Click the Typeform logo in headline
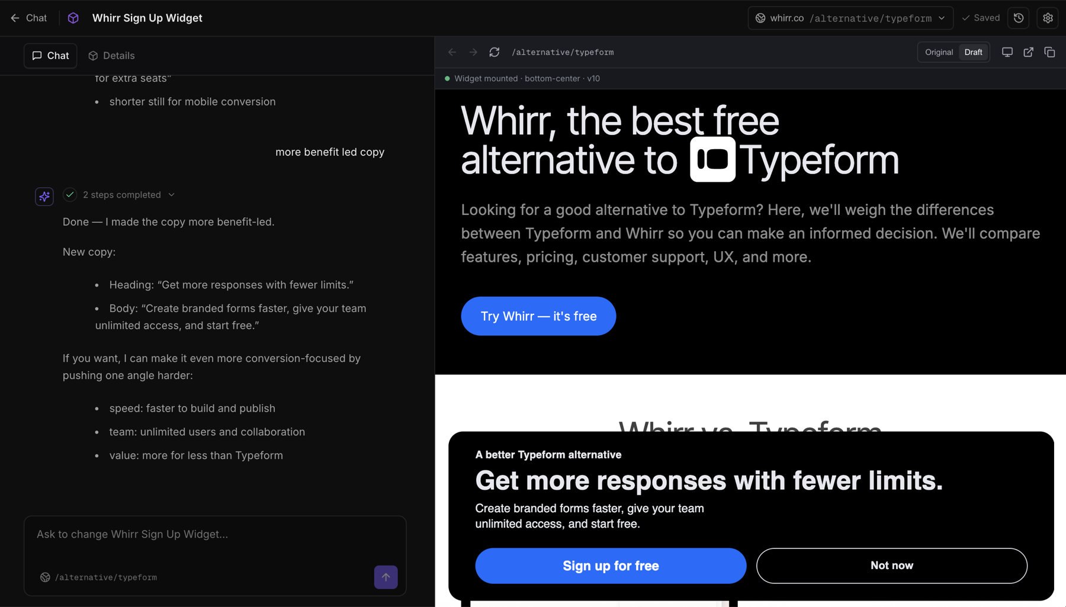The width and height of the screenshot is (1066, 607). [712, 159]
